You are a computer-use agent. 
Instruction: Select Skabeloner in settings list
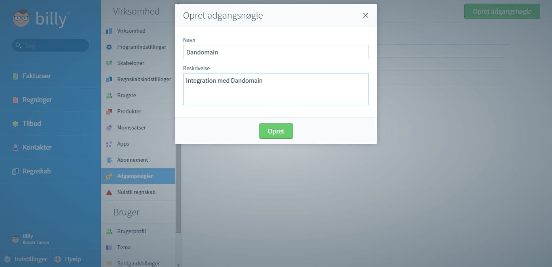[138, 63]
